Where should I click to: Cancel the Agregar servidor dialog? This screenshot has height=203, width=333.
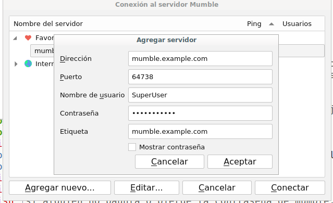(169, 162)
